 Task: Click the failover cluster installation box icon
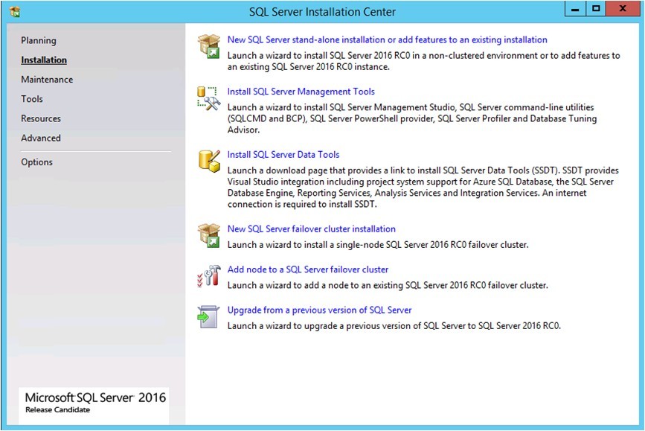coord(209,235)
